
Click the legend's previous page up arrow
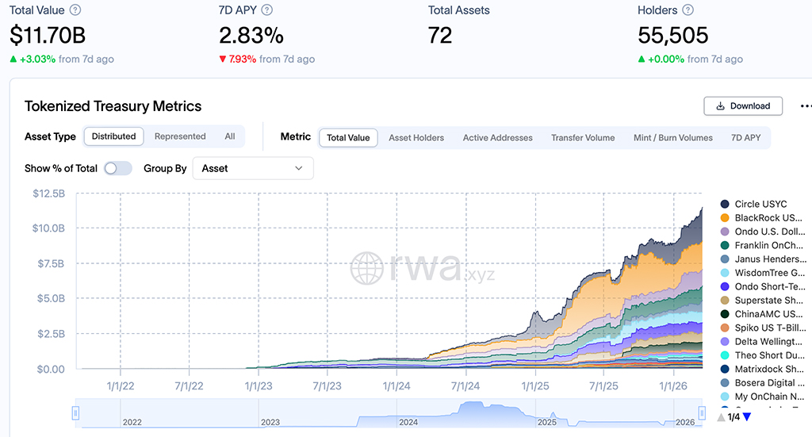[x=721, y=417]
